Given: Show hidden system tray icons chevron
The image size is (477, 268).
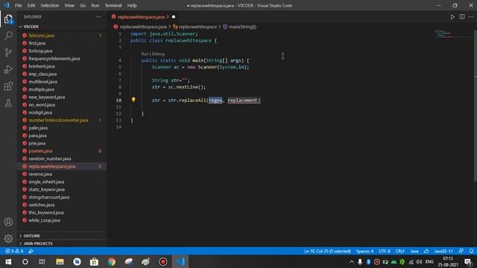Looking at the screenshot, I should (352, 261).
